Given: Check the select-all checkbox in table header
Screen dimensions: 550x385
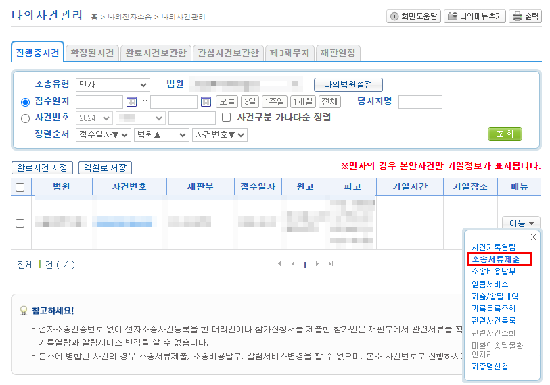Looking at the screenshot, I should click(x=20, y=187).
